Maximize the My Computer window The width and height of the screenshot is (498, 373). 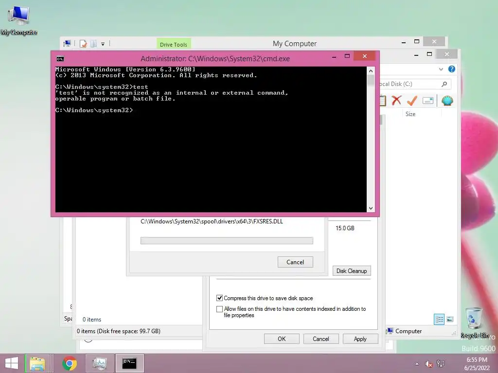tap(417, 42)
